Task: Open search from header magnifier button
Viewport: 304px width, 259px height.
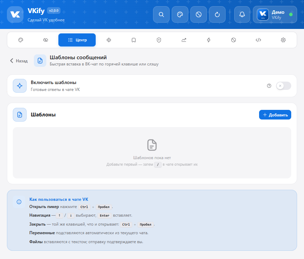Action: click(x=161, y=14)
